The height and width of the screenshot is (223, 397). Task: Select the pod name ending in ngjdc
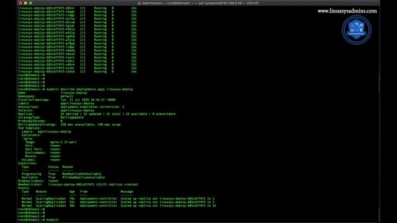[47, 26]
